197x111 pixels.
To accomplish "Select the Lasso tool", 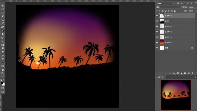I will click(x=2, y=13).
